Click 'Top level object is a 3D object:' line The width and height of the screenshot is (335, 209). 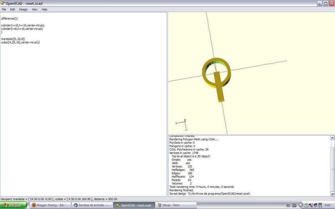191,156
